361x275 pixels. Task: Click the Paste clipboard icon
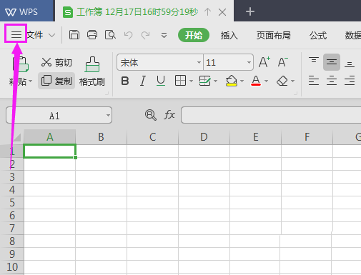(21, 64)
